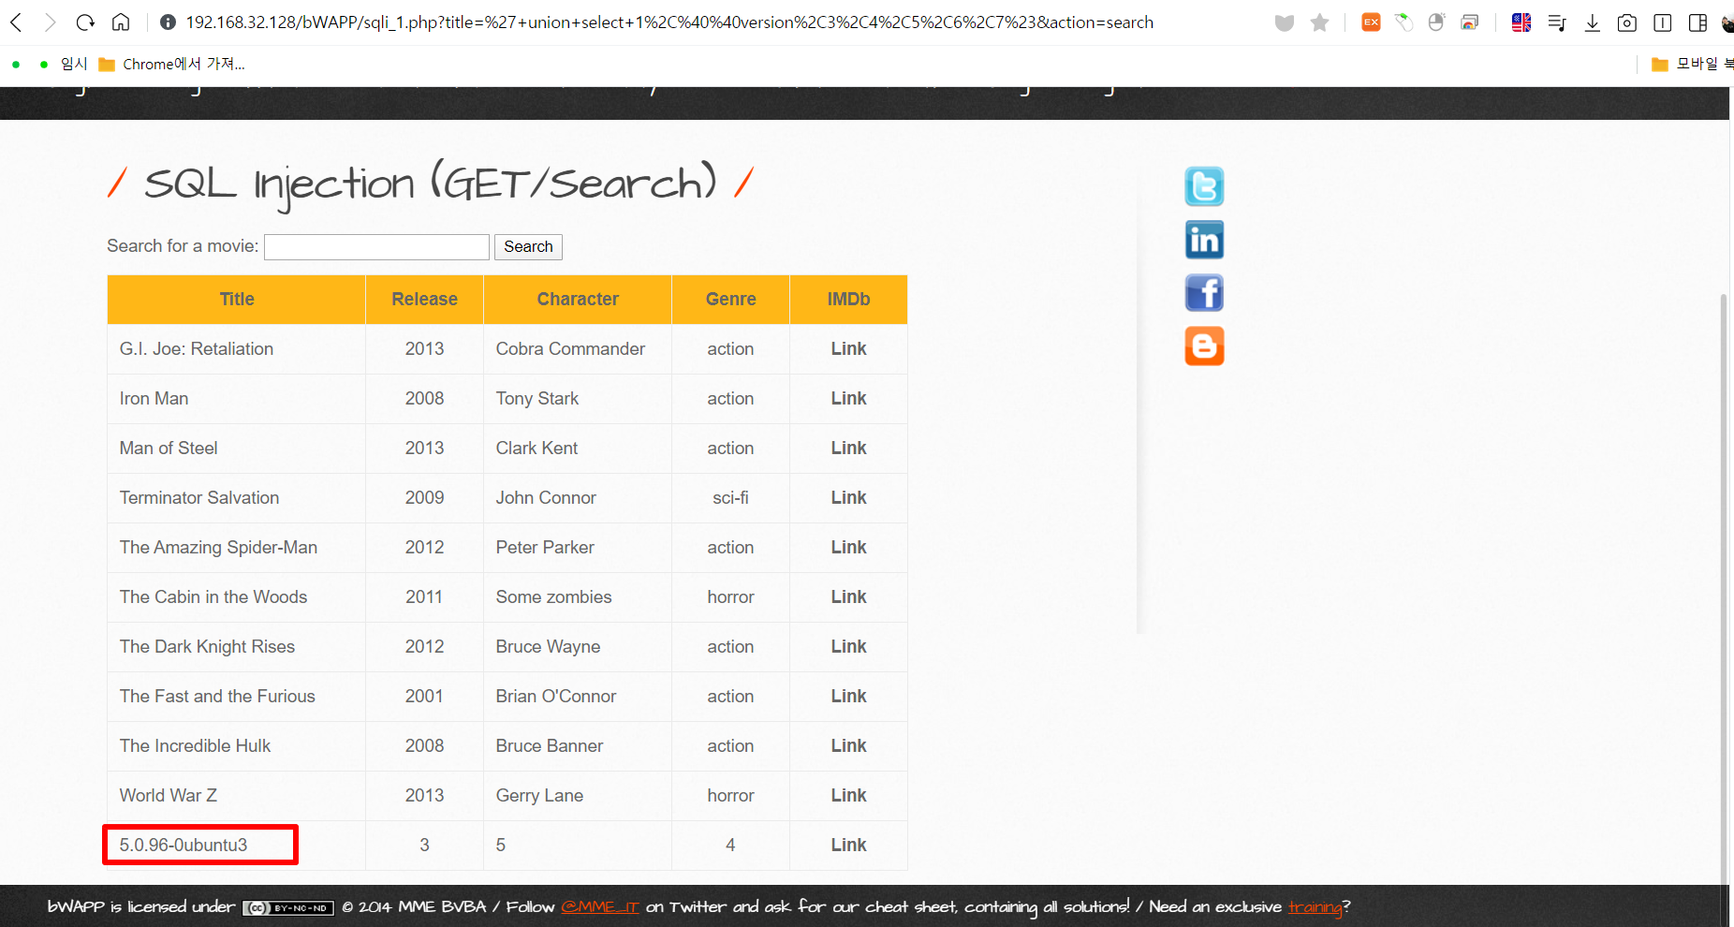The image size is (1734, 927).
Task: Click the shield protection icon
Action: click(1285, 22)
